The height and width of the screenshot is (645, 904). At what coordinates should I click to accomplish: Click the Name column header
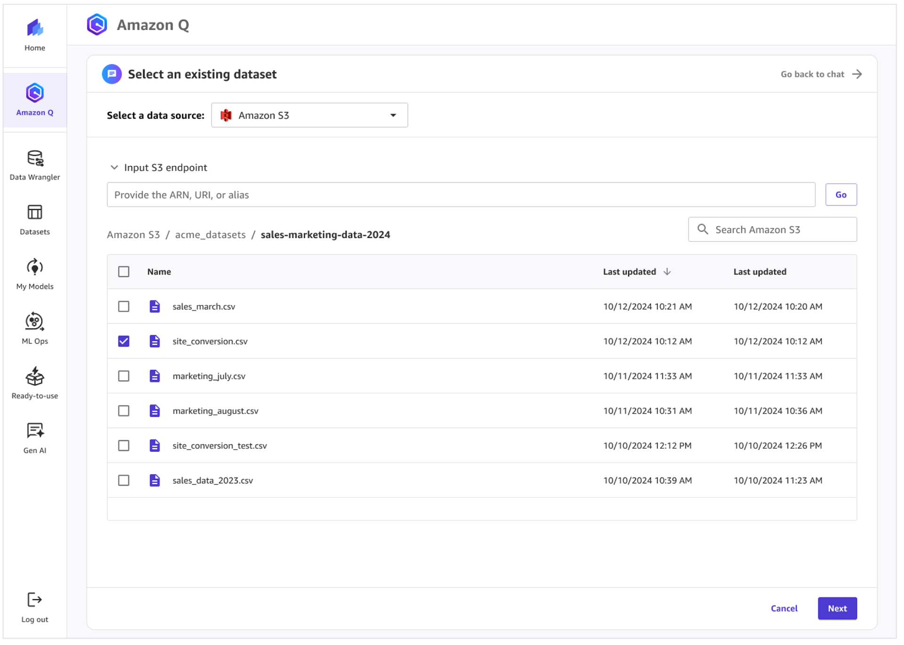[159, 272]
